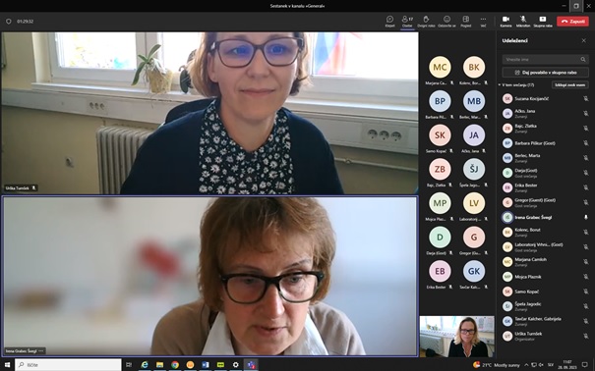Select Špela Jagodic in the participant list
The height and width of the screenshot is (371, 595).
pyautogui.click(x=545, y=306)
